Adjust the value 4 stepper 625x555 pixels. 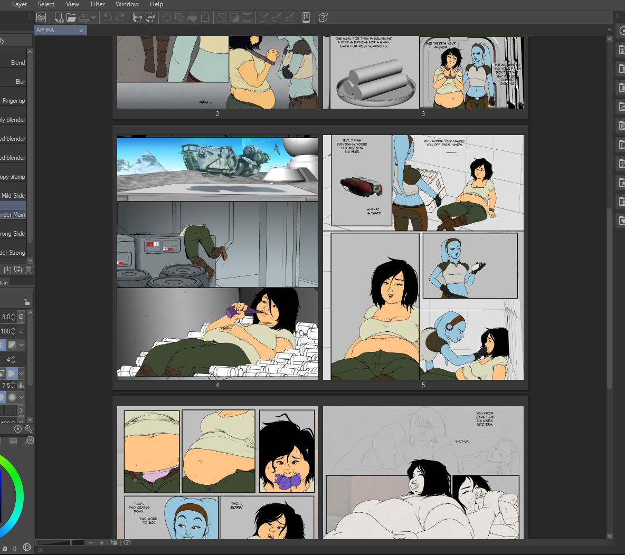(x=13, y=360)
